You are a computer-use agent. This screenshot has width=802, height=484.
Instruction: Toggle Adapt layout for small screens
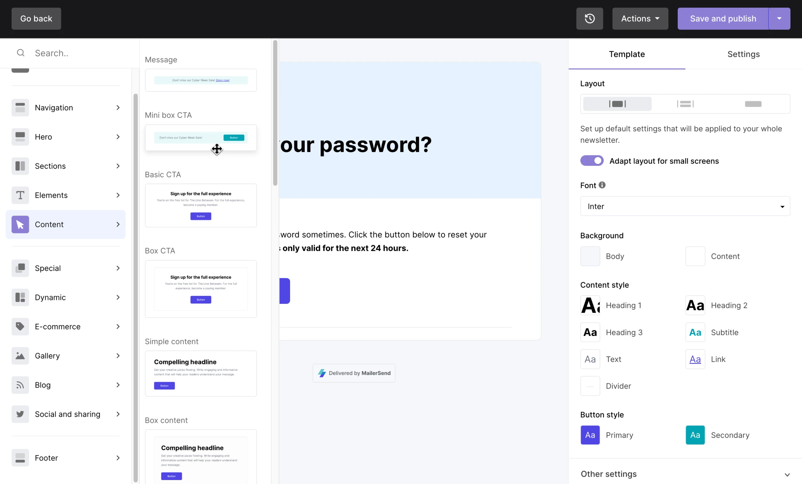tap(592, 161)
